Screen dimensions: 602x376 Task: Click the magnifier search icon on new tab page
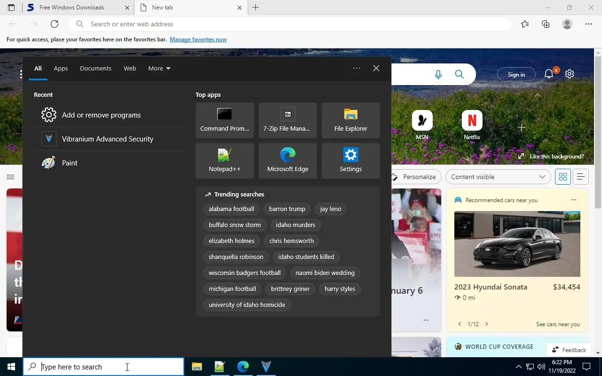pyautogui.click(x=459, y=74)
